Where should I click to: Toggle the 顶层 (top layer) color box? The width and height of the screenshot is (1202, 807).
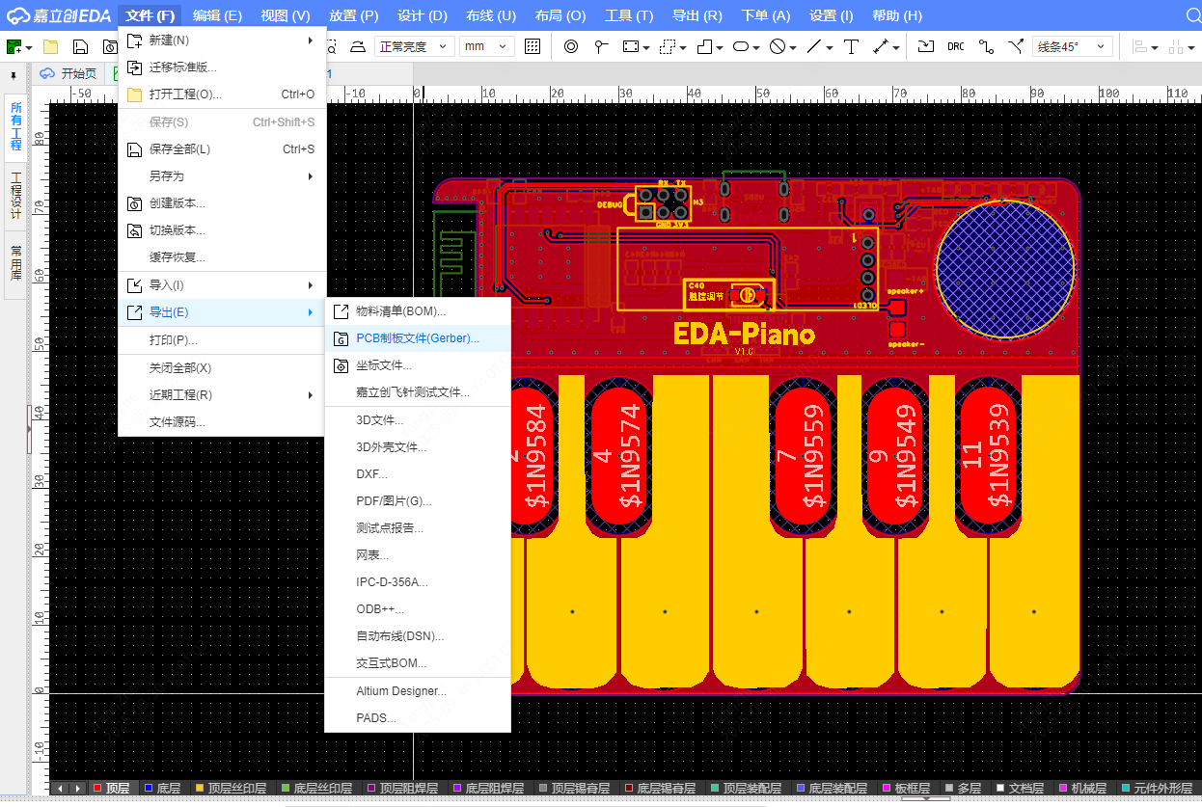tap(96, 788)
